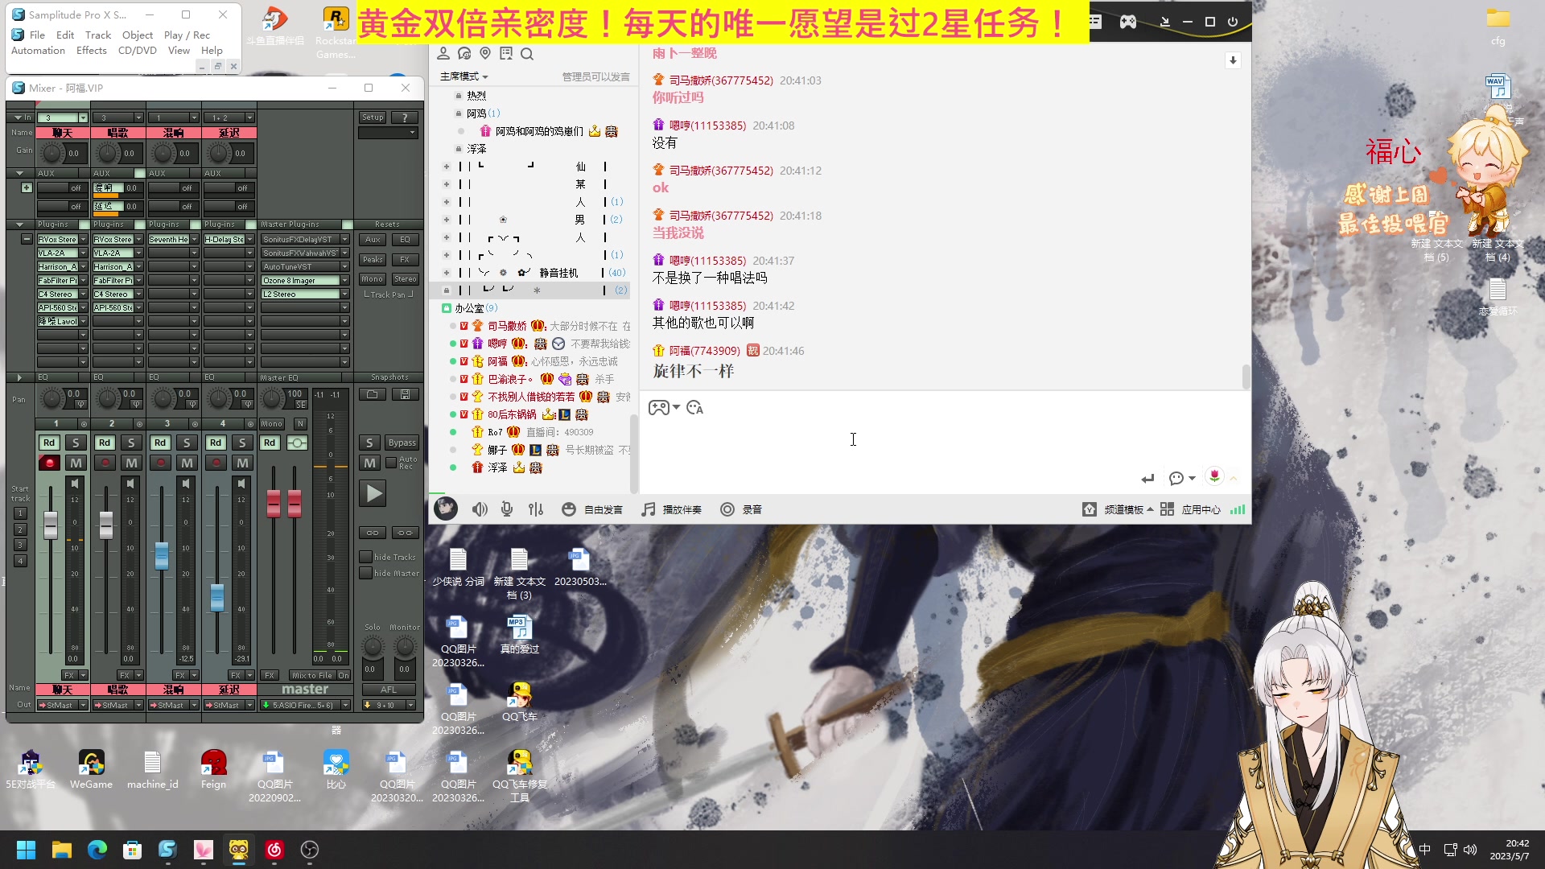Open channel 3 Seventh Heaven plug-in dropdown
Screen dimensions: 1545x869
(194, 239)
